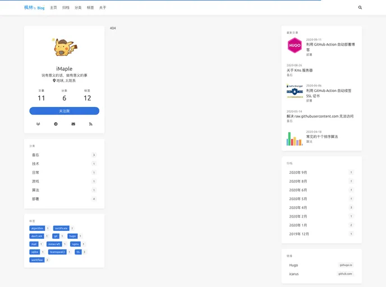Click the blue 关注我 follow button

[x=65, y=111]
